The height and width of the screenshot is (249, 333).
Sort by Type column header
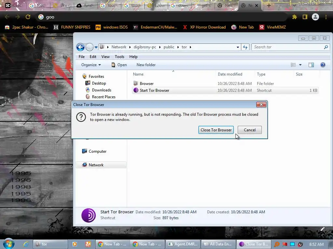coord(261,74)
